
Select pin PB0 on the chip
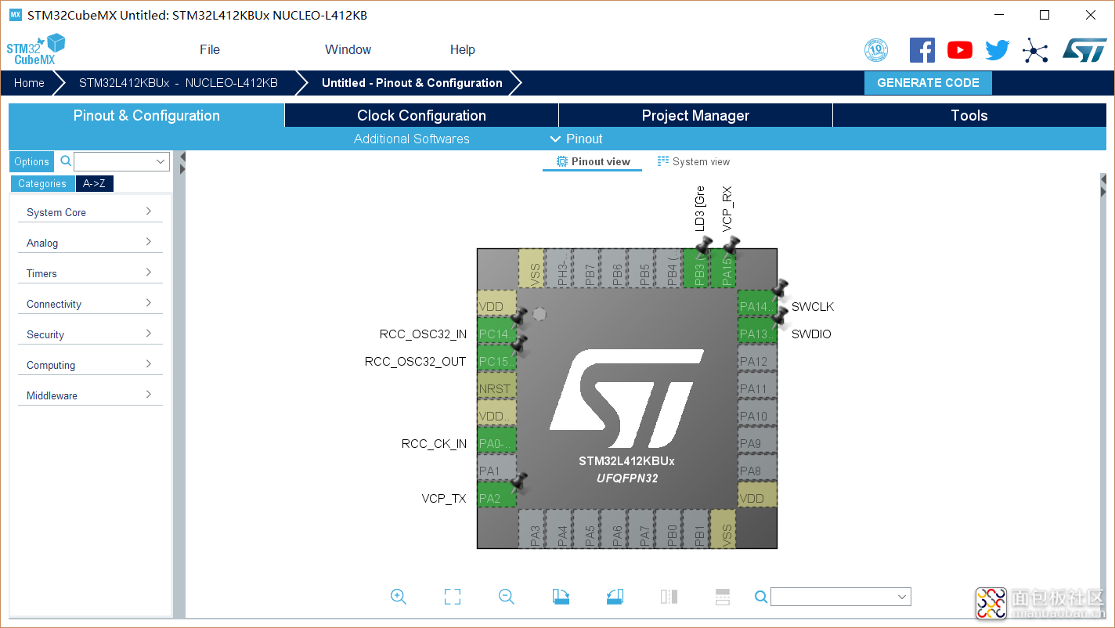[x=669, y=529]
